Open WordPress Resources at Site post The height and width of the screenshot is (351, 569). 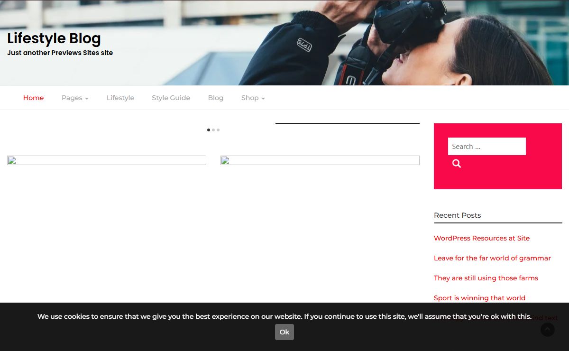click(x=482, y=238)
